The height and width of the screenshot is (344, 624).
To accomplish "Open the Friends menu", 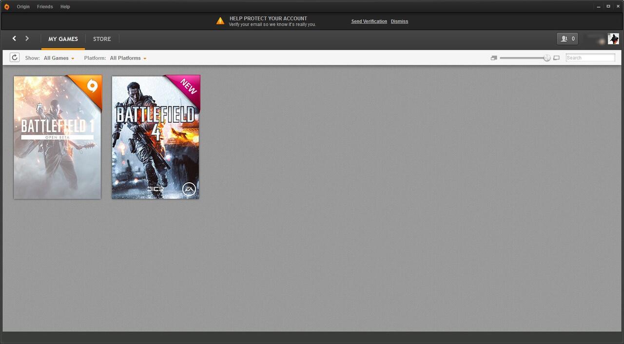I will [45, 7].
